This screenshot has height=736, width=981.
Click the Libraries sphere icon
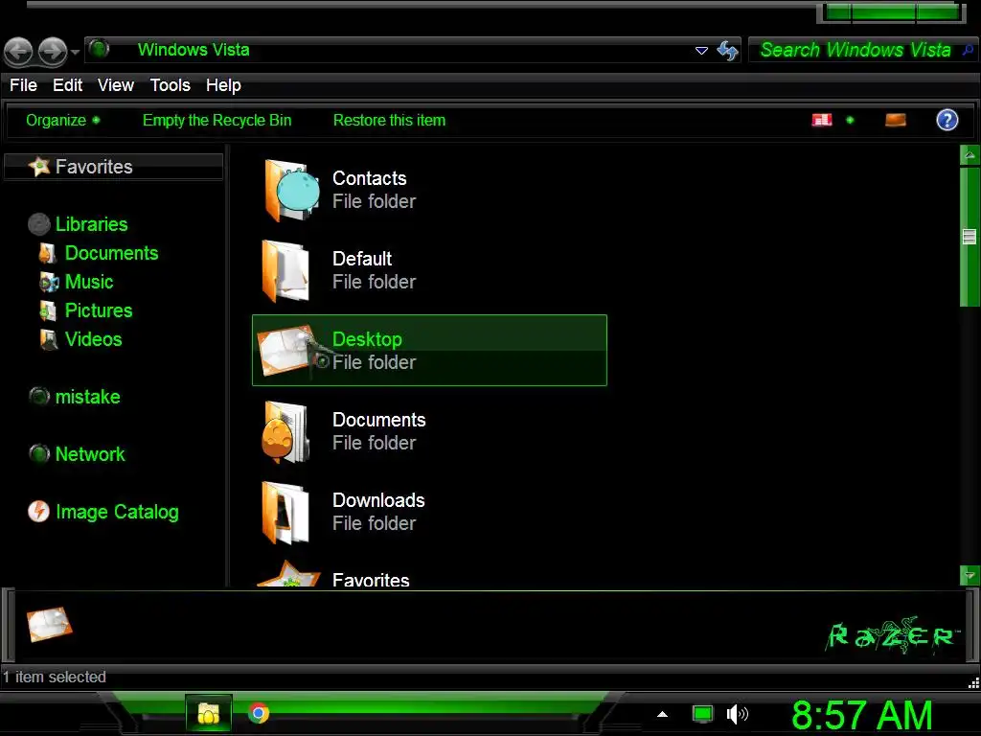[38, 224]
